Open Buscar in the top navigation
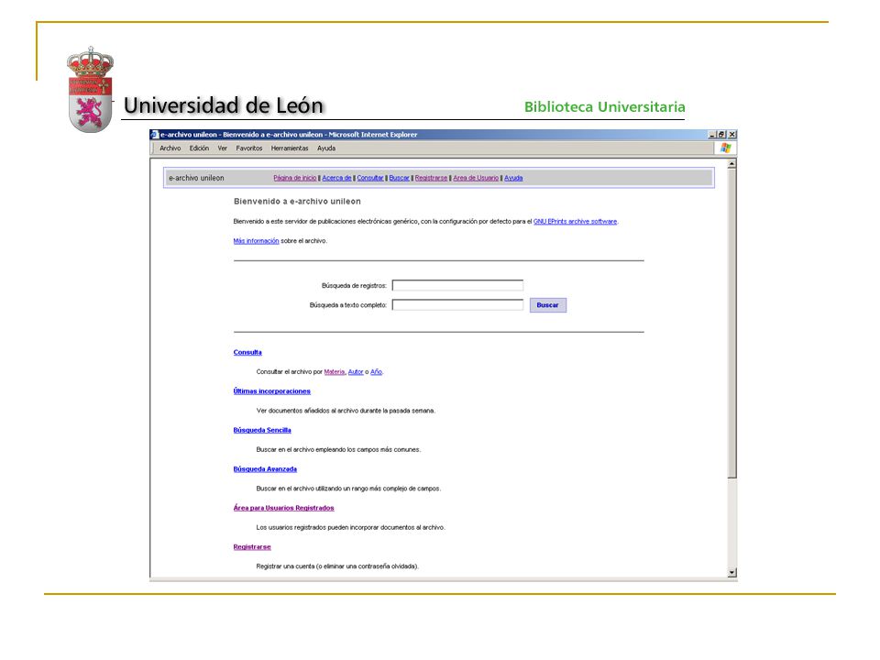The width and height of the screenshot is (880, 660). coord(400,178)
